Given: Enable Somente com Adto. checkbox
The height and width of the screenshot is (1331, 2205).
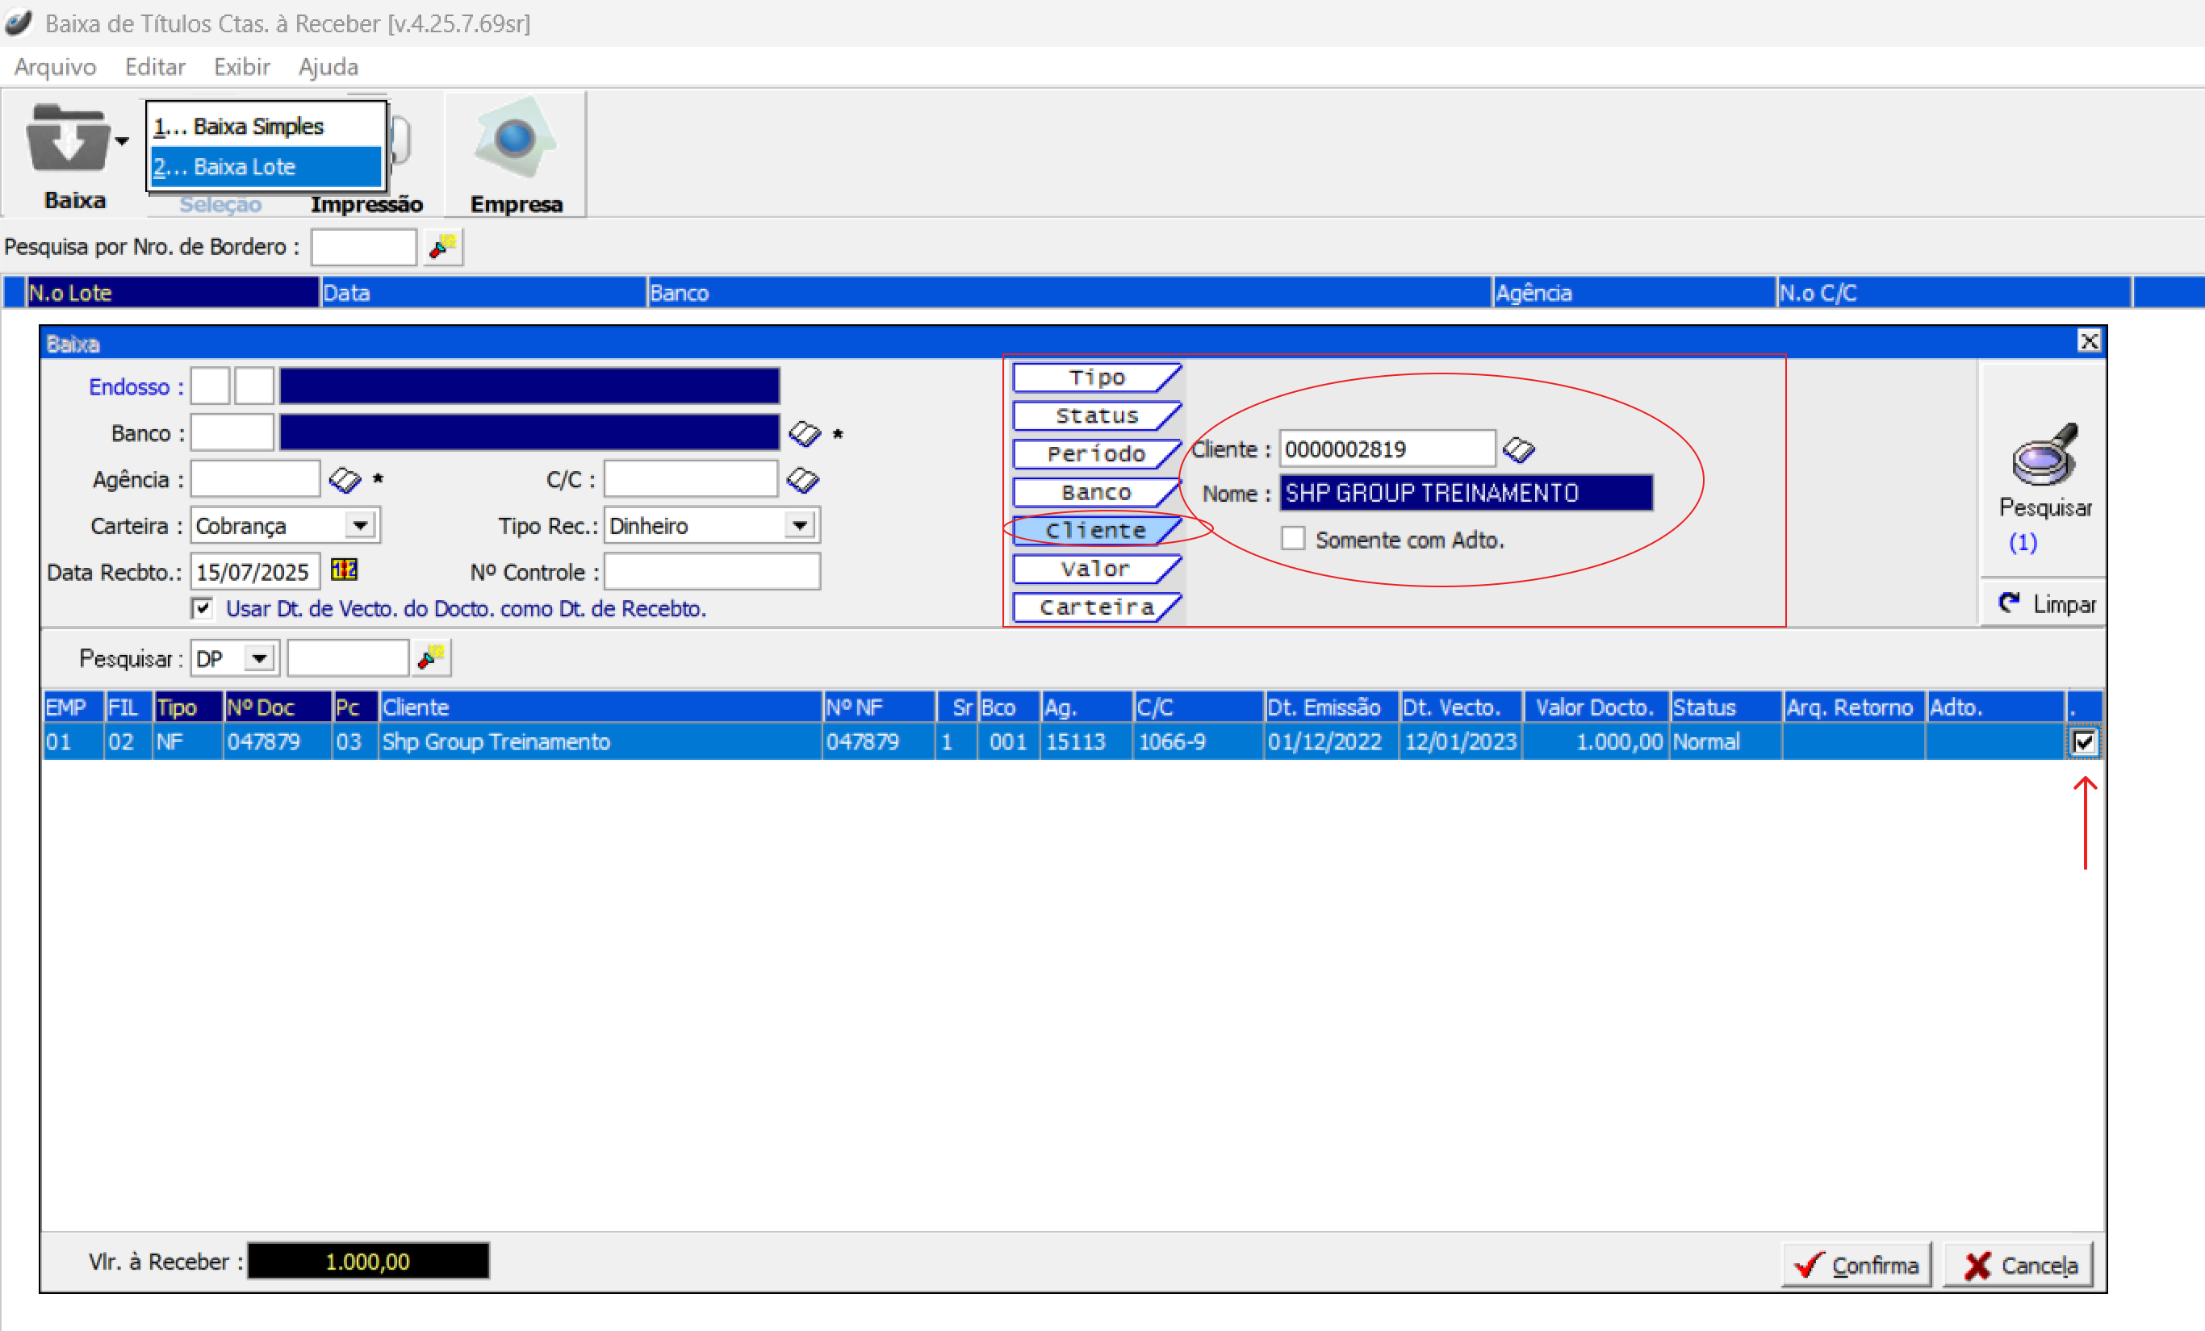Looking at the screenshot, I should coord(1292,539).
